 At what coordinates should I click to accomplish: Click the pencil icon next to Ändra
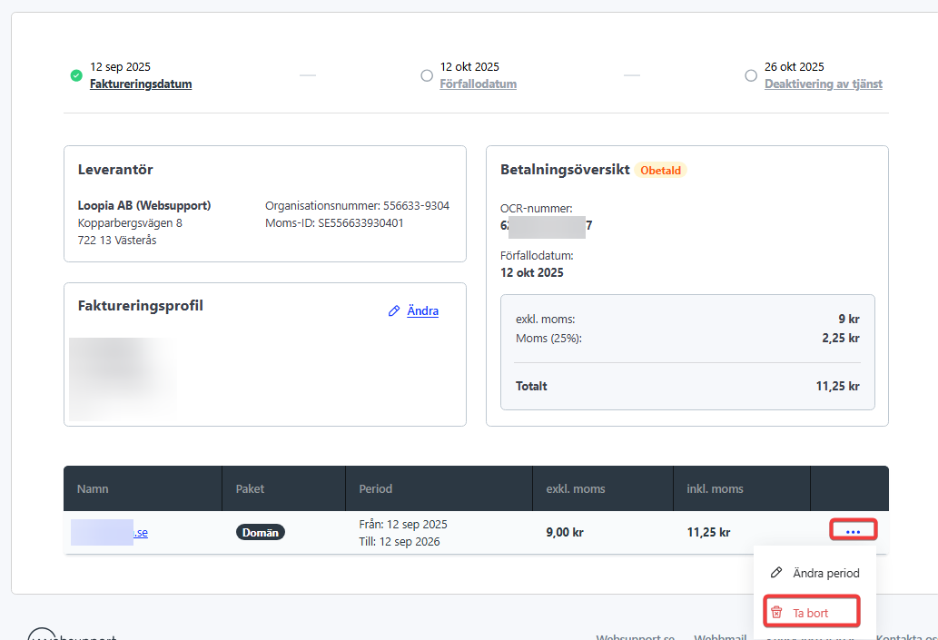click(x=394, y=311)
